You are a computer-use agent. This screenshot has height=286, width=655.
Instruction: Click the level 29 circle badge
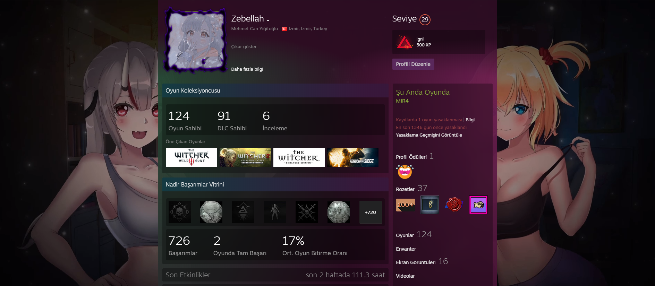(x=425, y=19)
